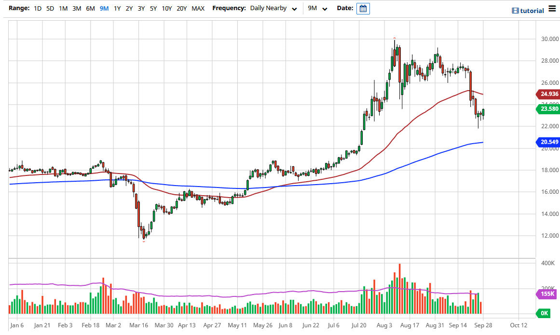Click the Sep 28 date label
The image size is (560, 335).
click(x=483, y=325)
